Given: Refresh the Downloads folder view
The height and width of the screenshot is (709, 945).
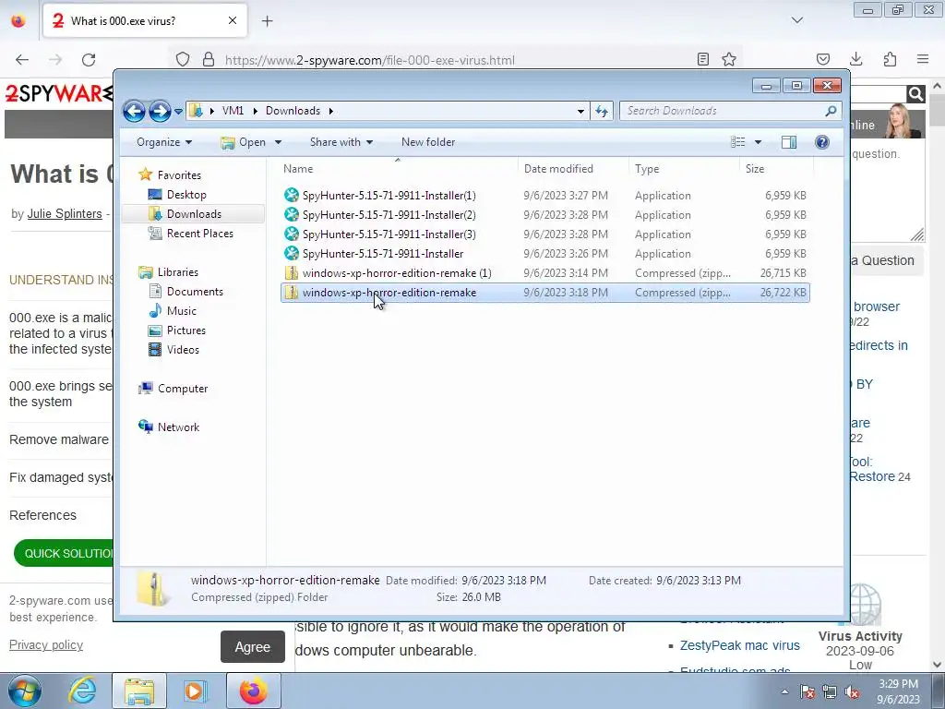Looking at the screenshot, I should (x=602, y=111).
